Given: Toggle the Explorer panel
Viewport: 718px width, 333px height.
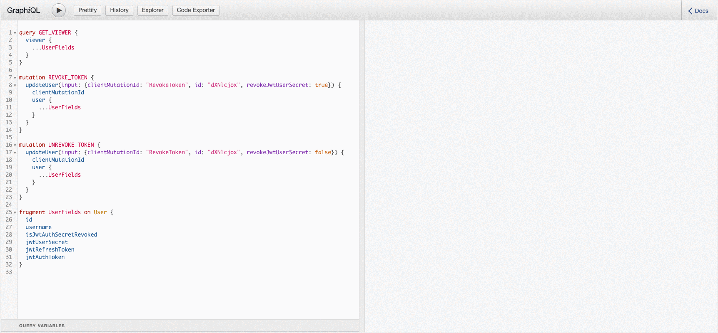Looking at the screenshot, I should tap(153, 10).
